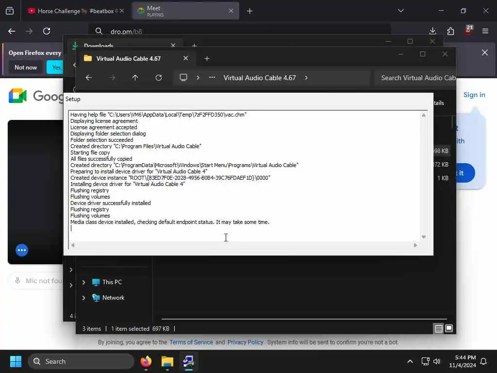The width and height of the screenshot is (497, 373).
Task: Select This PC in navigation pane
Action: (112, 282)
